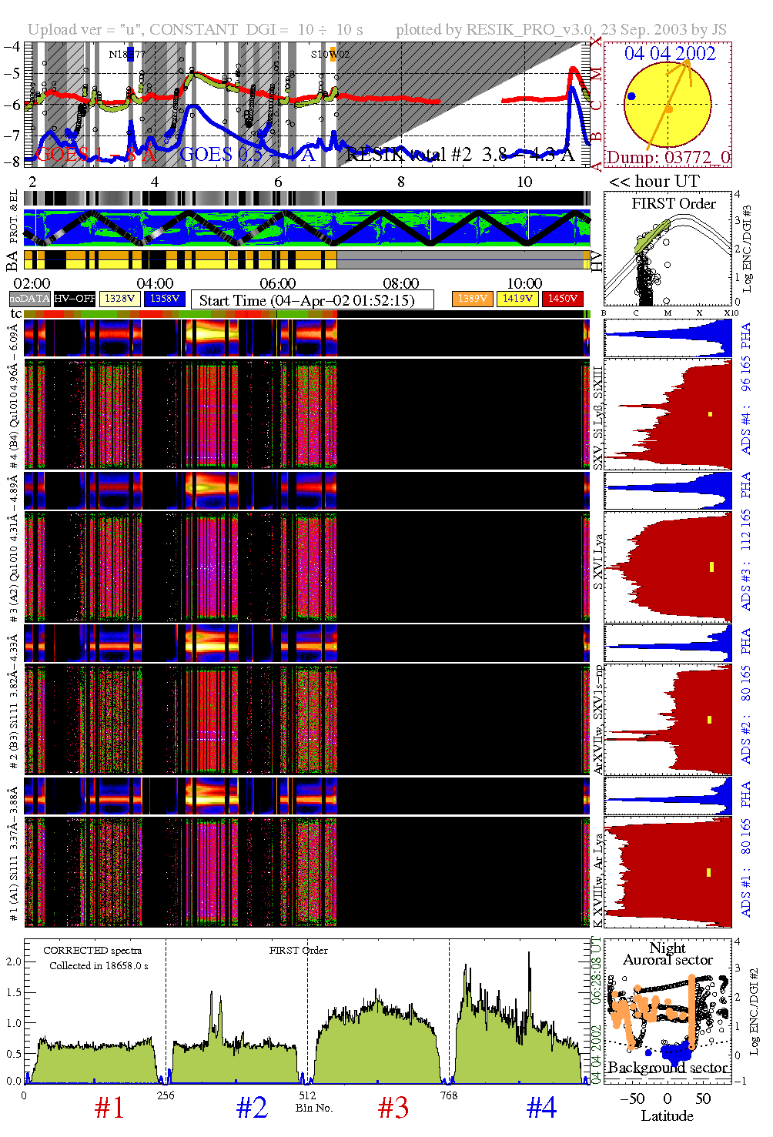This screenshot has height=1137, width=773.
Task: Select the 1328V voltage legend box
Action: [x=119, y=299]
